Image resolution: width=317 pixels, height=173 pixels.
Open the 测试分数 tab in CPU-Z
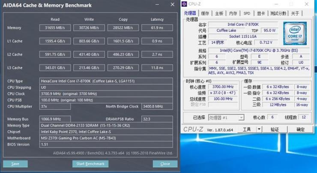click(278, 13)
